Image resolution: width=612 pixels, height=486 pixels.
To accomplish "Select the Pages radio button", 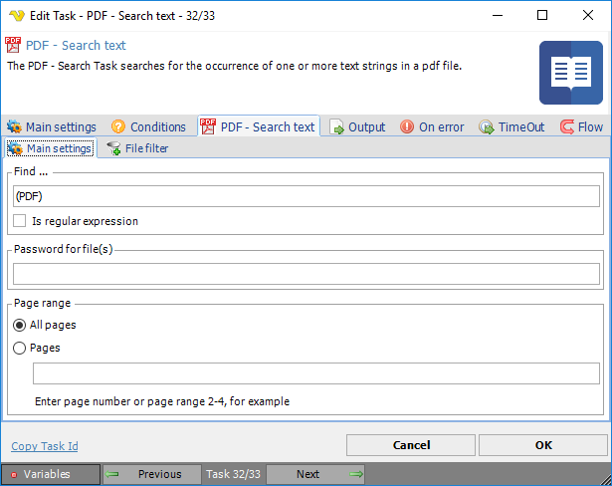I will click(x=20, y=348).
